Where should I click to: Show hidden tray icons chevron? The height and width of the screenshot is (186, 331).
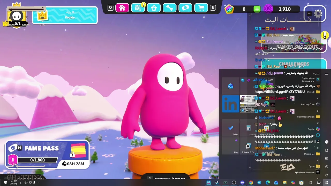tap(39, 183)
